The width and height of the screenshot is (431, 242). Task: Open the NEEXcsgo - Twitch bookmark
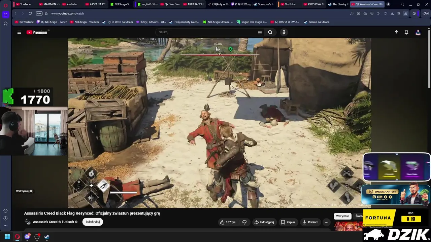tap(52, 22)
